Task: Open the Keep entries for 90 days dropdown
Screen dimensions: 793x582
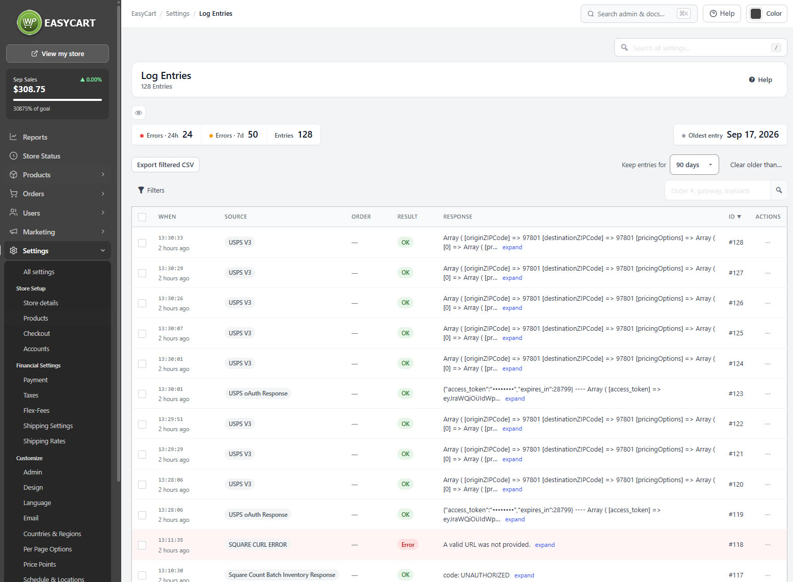Action: (x=694, y=165)
